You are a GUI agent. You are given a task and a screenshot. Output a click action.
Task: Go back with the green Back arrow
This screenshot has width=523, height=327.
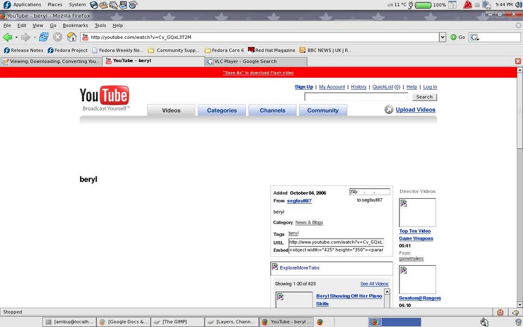[7, 37]
